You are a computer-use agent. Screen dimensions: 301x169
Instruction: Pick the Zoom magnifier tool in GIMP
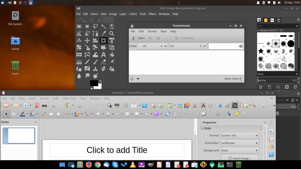pos(112,33)
